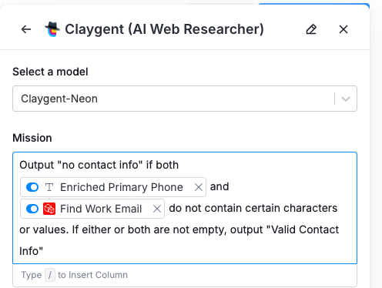This screenshot has width=382, height=288.
Task: Expand model list via chevron arrow
Action: (x=346, y=99)
